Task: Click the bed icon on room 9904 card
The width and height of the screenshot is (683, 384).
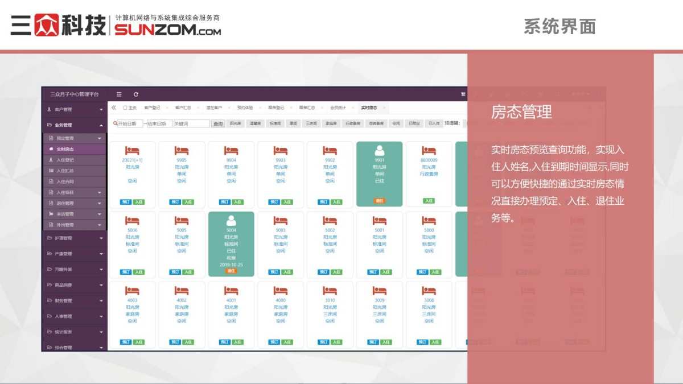Action: pos(231,151)
